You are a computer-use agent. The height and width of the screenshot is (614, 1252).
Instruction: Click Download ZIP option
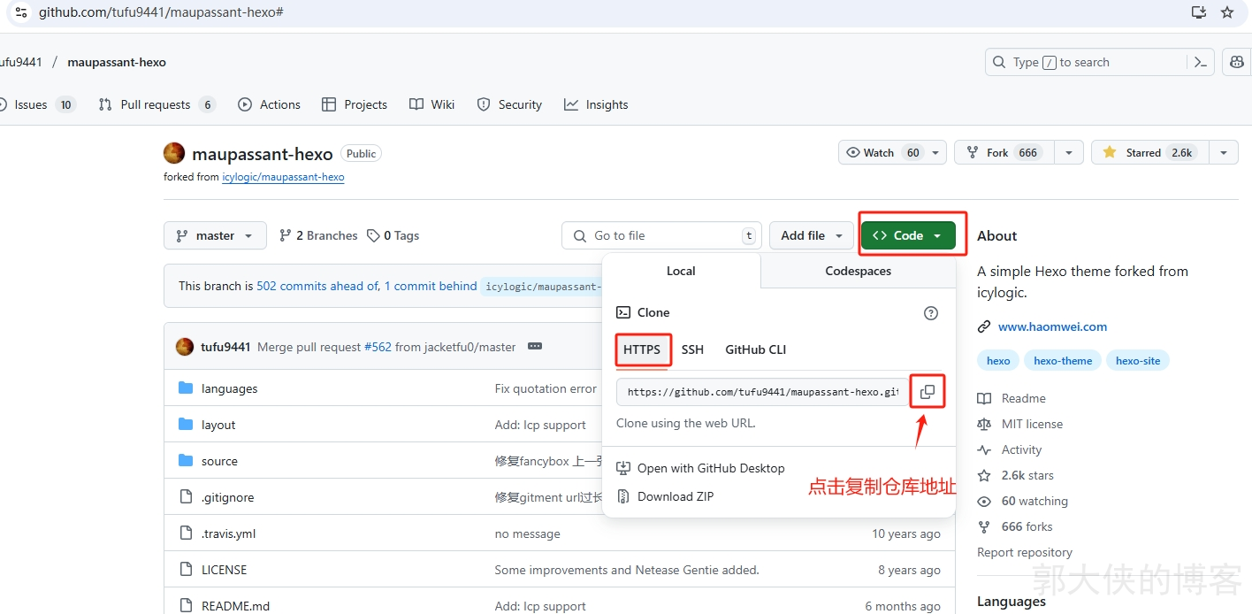[x=665, y=496]
